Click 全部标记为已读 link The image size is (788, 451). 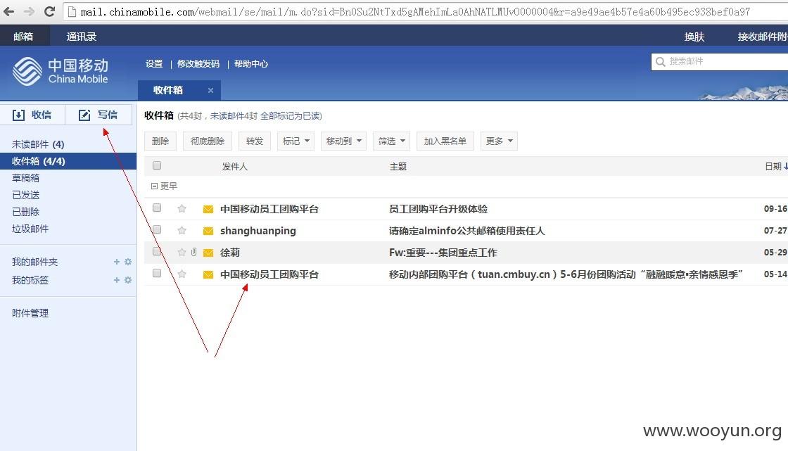[x=291, y=115]
